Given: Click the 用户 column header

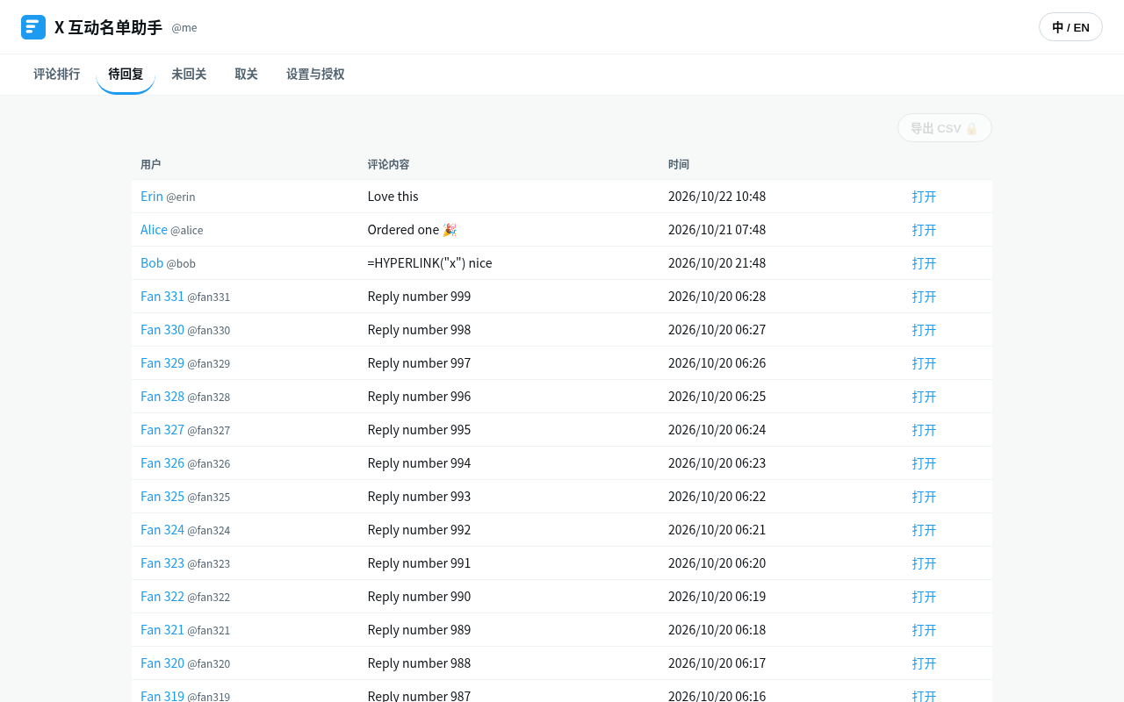Looking at the screenshot, I should (x=150, y=164).
